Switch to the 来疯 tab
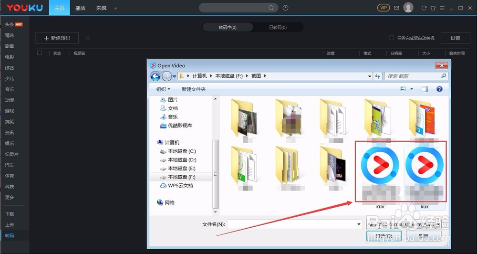This screenshot has width=477, height=254. 101,8
